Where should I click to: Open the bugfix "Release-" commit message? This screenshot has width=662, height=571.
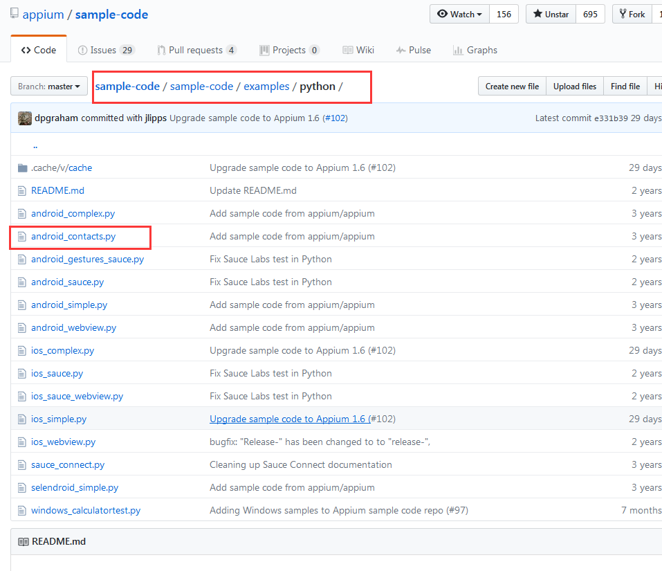pyautogui.click(x=320, y=442)
